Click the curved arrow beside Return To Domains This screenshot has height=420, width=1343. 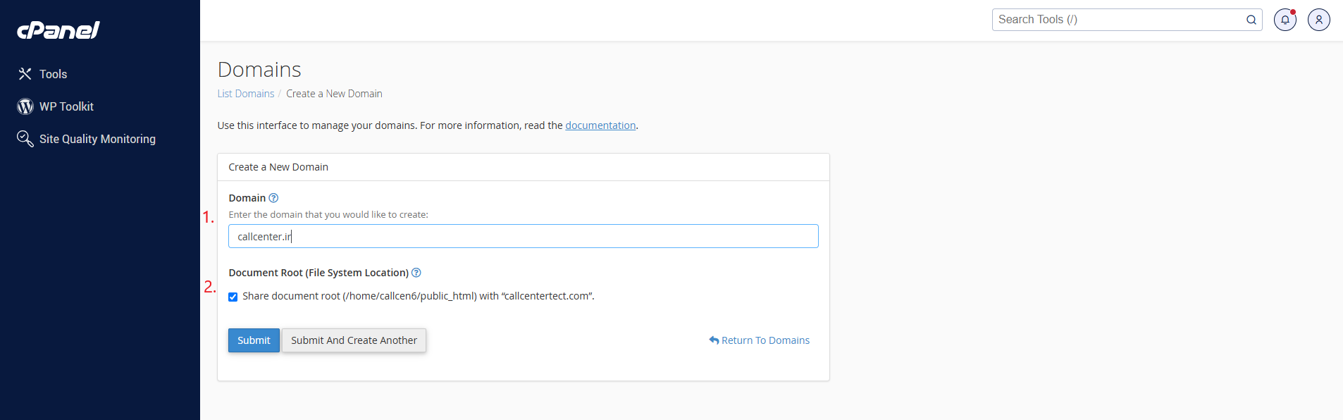tap(714, 340)
